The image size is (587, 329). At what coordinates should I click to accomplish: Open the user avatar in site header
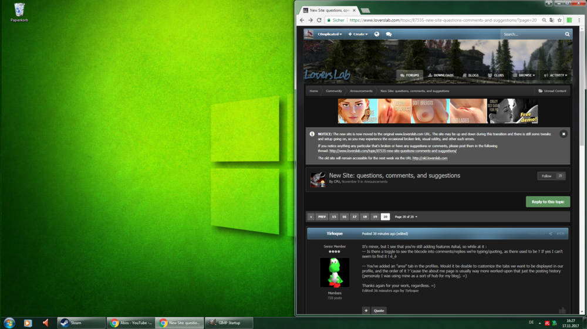[309, 34]
